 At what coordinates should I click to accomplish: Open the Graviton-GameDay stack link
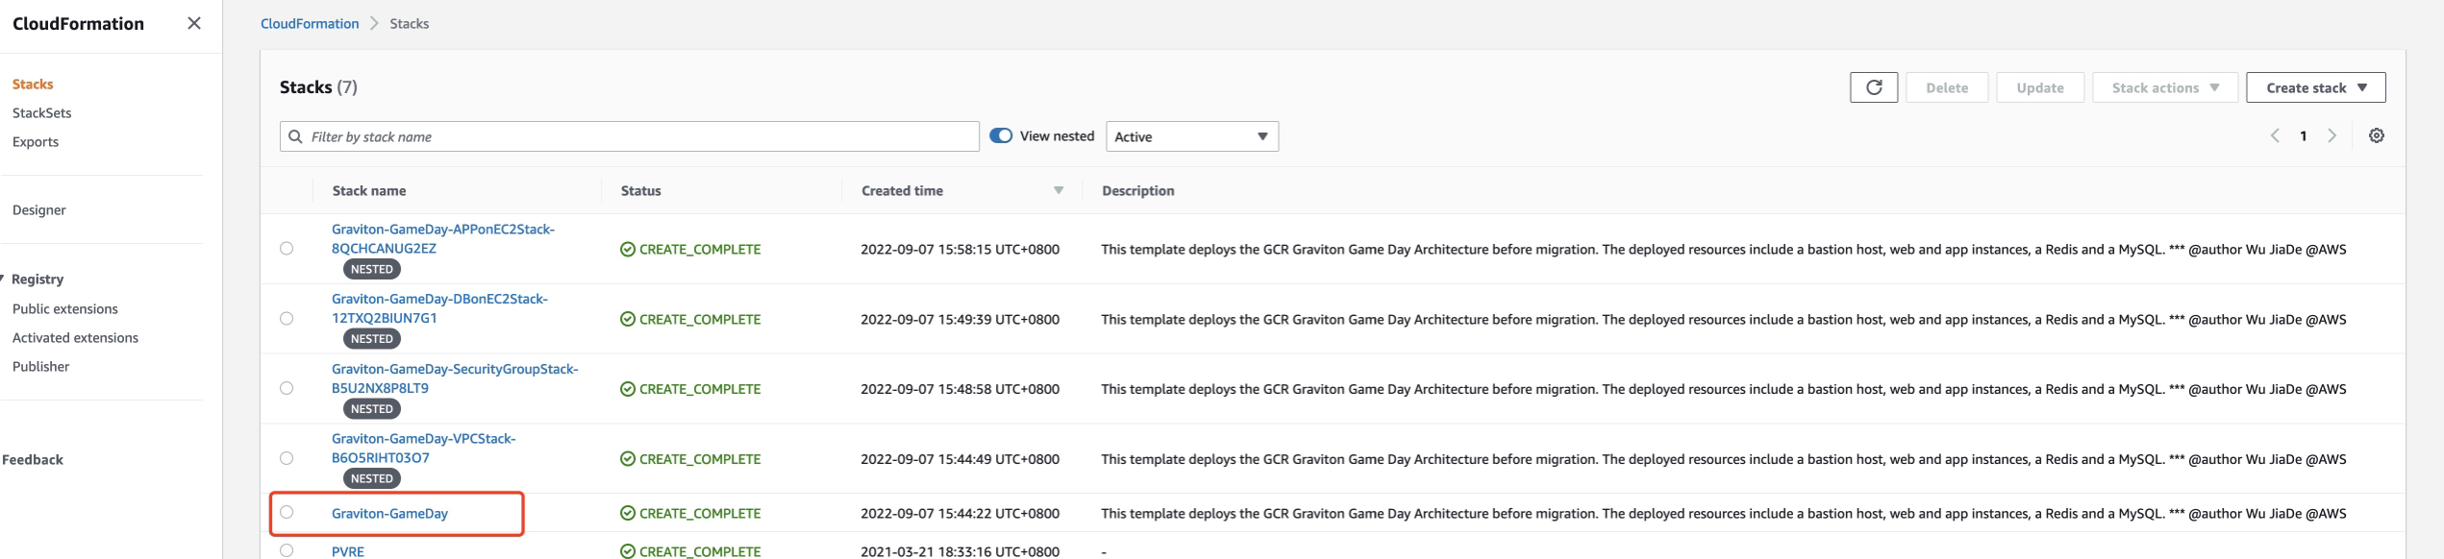pyautogui.click(x=389, y=513)
